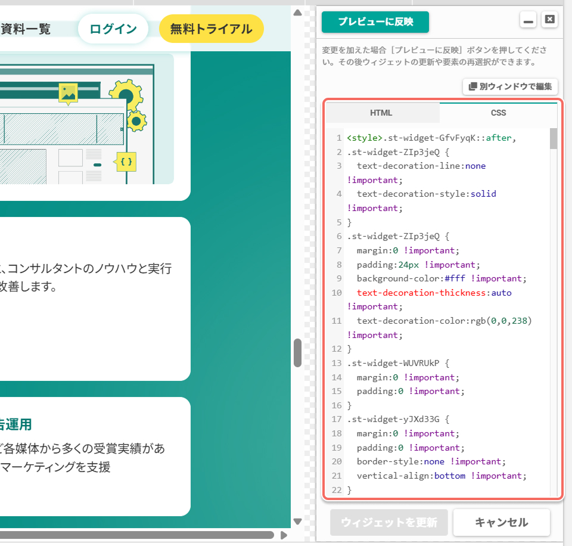Click the .st-widget-yJXd33G selector line
572x546 pixels.
click(x=398, y=420)
